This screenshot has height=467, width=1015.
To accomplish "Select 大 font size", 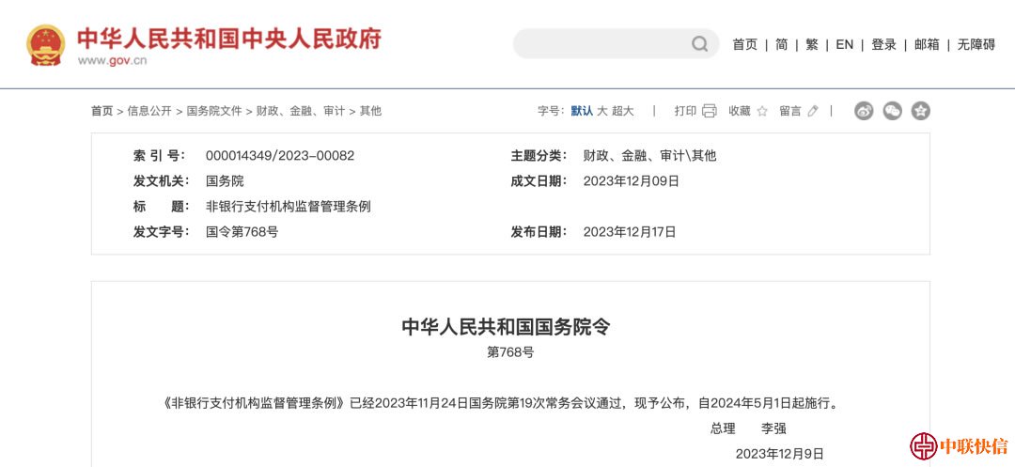I will (602, 111).
